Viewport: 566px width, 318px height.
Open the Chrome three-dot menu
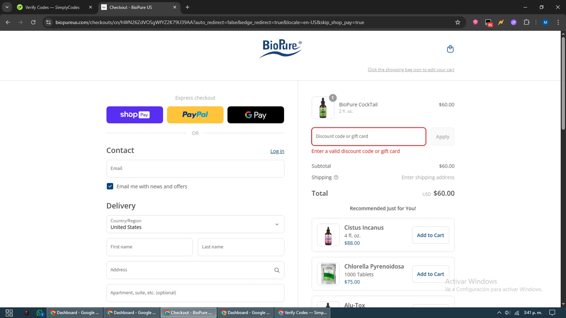click(558, 22)
